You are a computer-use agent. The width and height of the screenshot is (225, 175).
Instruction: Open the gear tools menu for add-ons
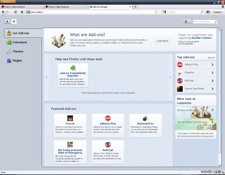[187, 21]
